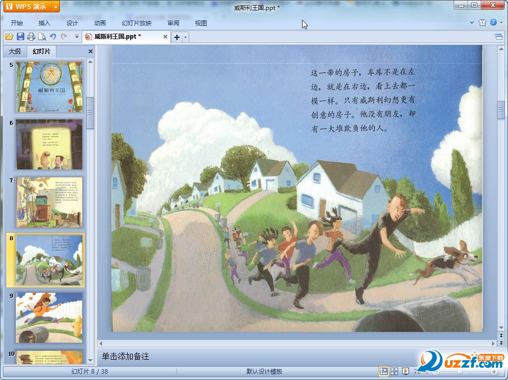Close the 威斯利王国.ppt document tab
Image resolution: width=508 pixels, height=380 pixels.
[165, 37]
